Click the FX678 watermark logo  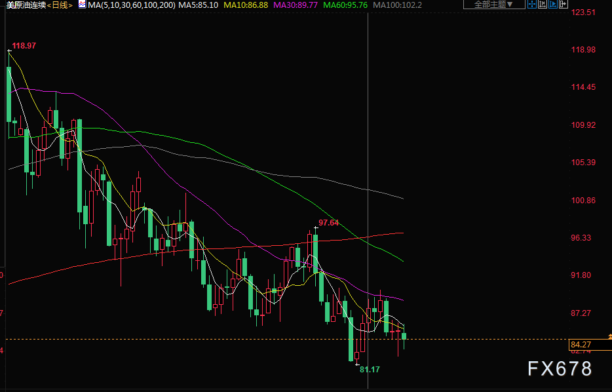(x=559, y=369)
